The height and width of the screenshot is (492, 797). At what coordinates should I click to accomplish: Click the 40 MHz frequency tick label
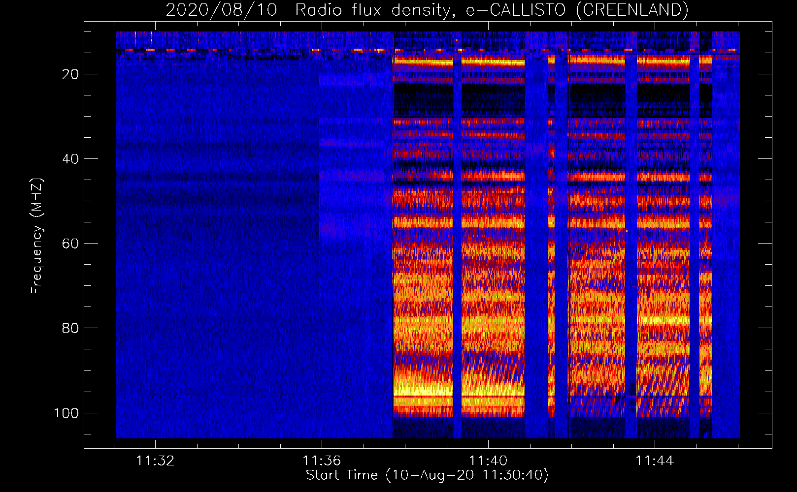click(x=70, y=159)
